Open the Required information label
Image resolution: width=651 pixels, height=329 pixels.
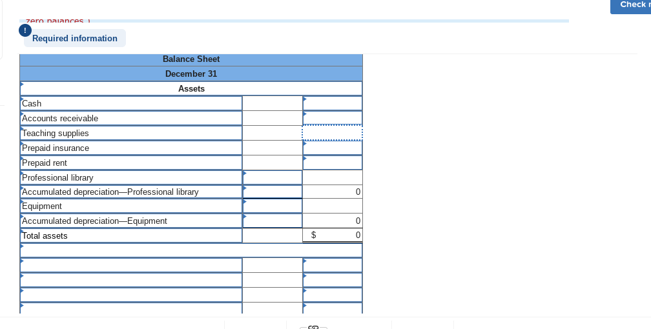(x=75, y=38)
